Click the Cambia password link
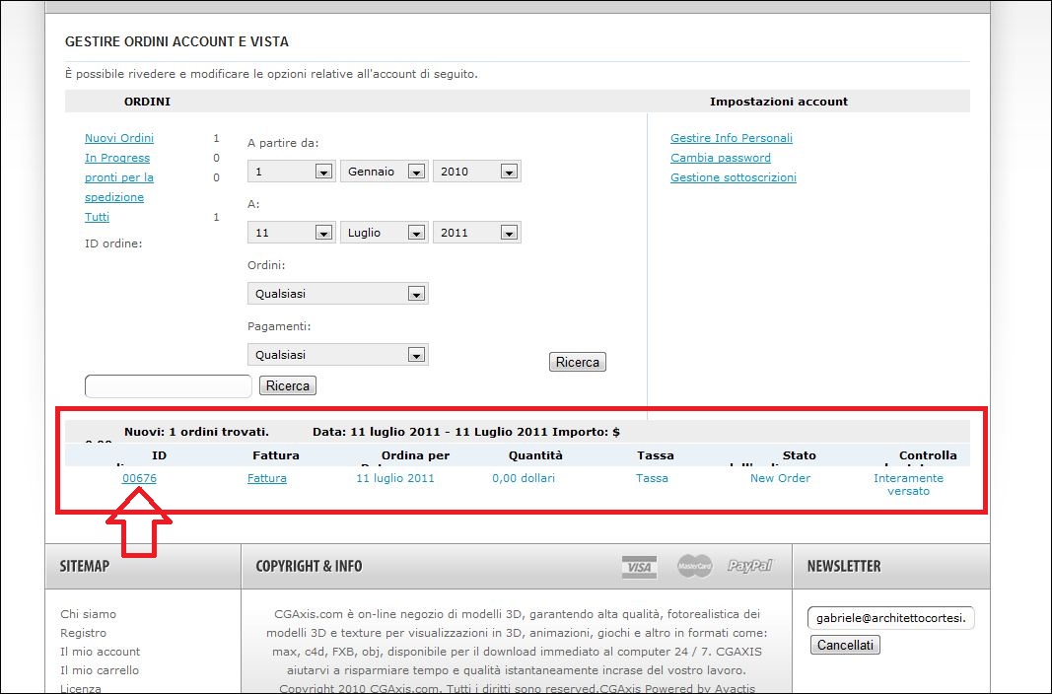Image resolution: width=1052 pixels, height=694 pixels. tap(721, 158)
